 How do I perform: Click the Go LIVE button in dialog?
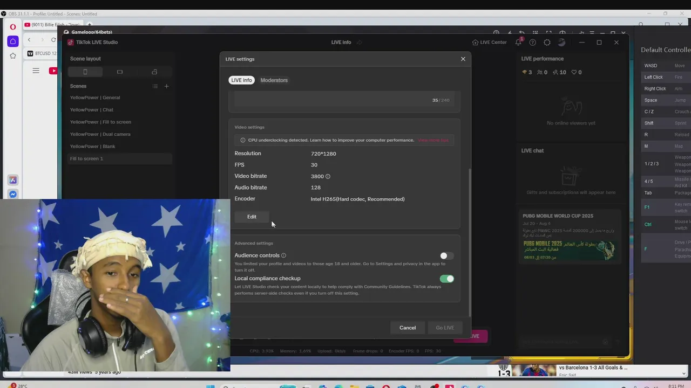click(x=445, y=328)
